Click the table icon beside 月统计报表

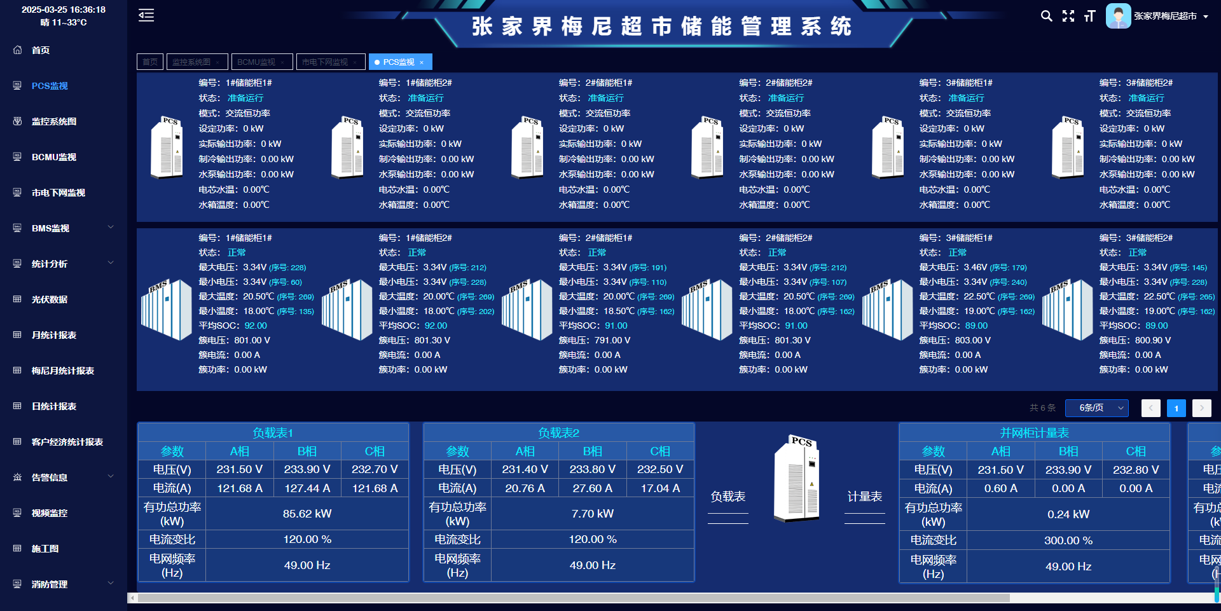coord(17,334)
